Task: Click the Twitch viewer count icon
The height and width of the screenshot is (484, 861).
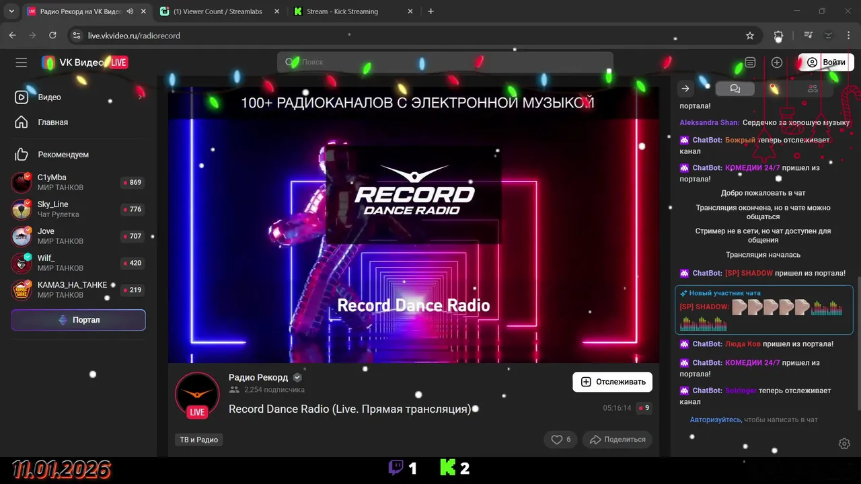Action: click(396, 468)
